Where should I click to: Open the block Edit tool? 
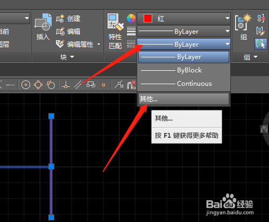tap(60, 32)
